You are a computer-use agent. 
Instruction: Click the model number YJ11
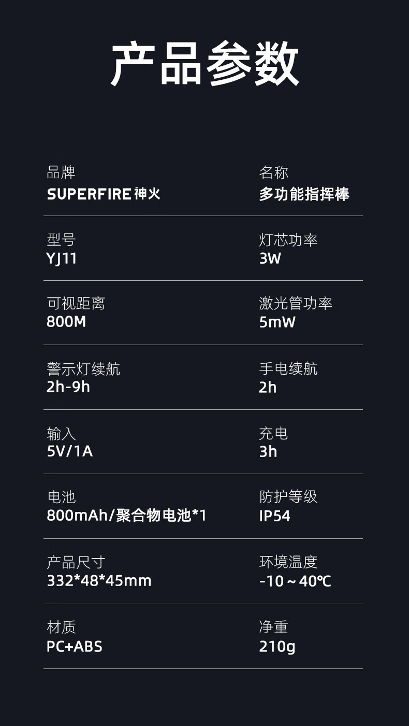62,258
